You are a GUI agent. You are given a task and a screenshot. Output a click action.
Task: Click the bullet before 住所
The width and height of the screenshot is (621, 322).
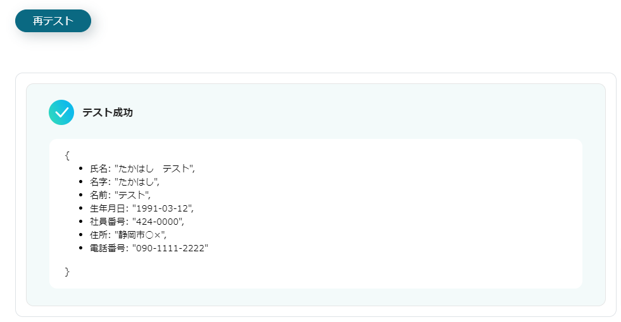coord(81,235)
